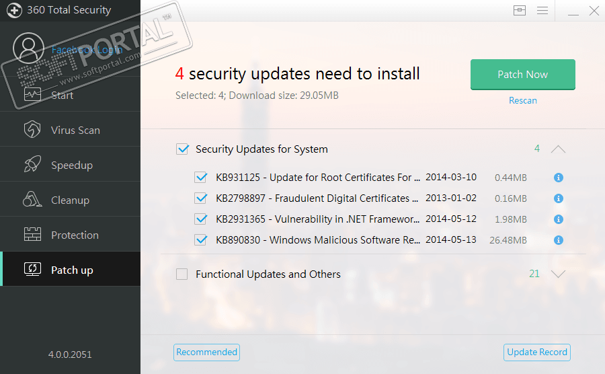Click the KB931125 Root Certificates update title
605x374 pixels.
click(318, 178)
